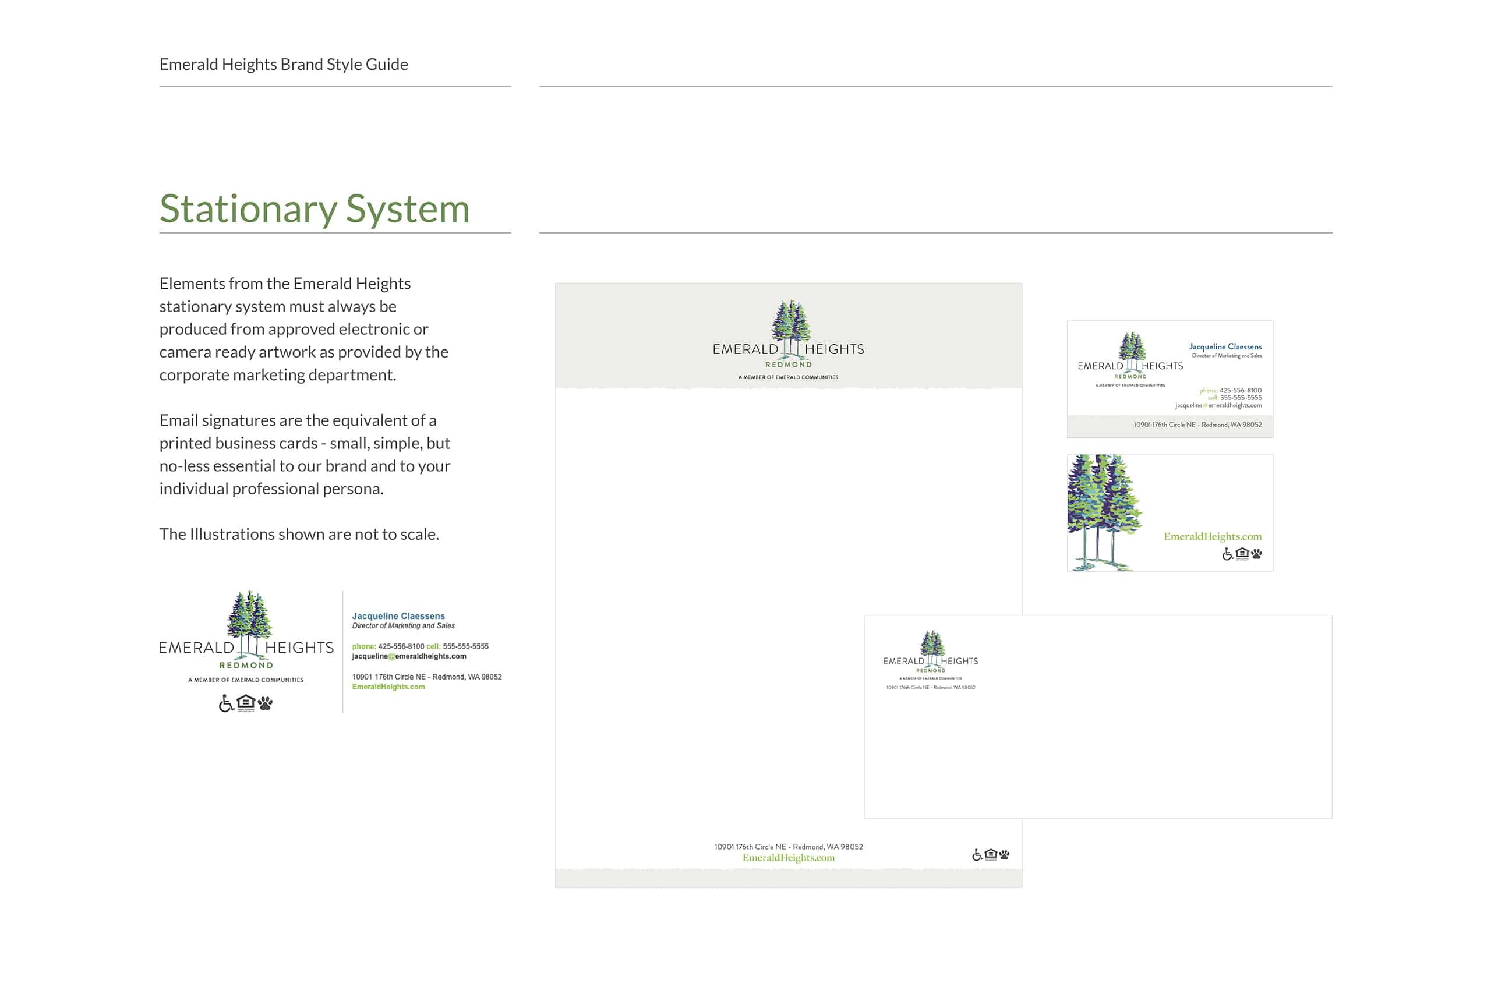Click the Redmond address in the email signature

[x=427, y=677]
